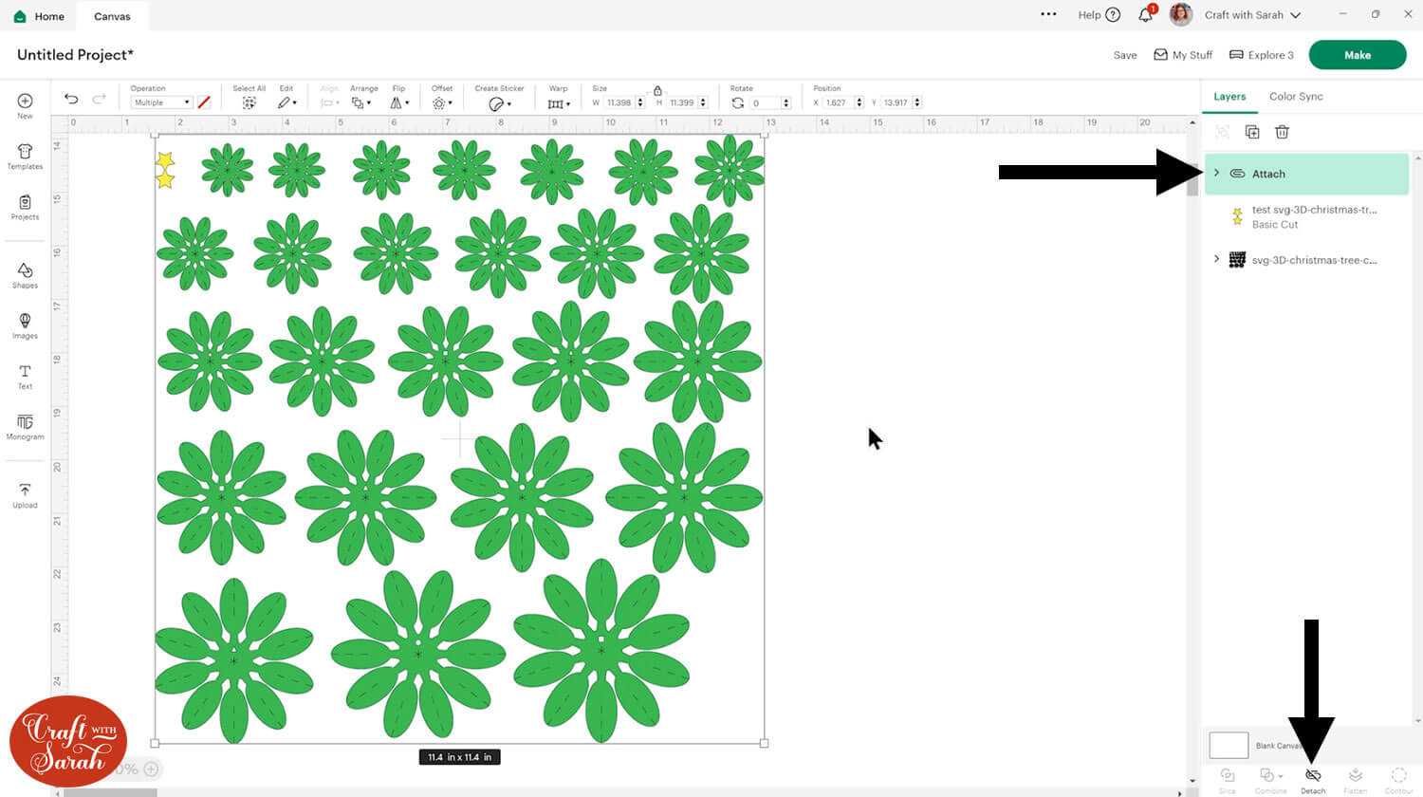
Task: Click the yellow star layer thumbnail
Action: coord(1237,216)
